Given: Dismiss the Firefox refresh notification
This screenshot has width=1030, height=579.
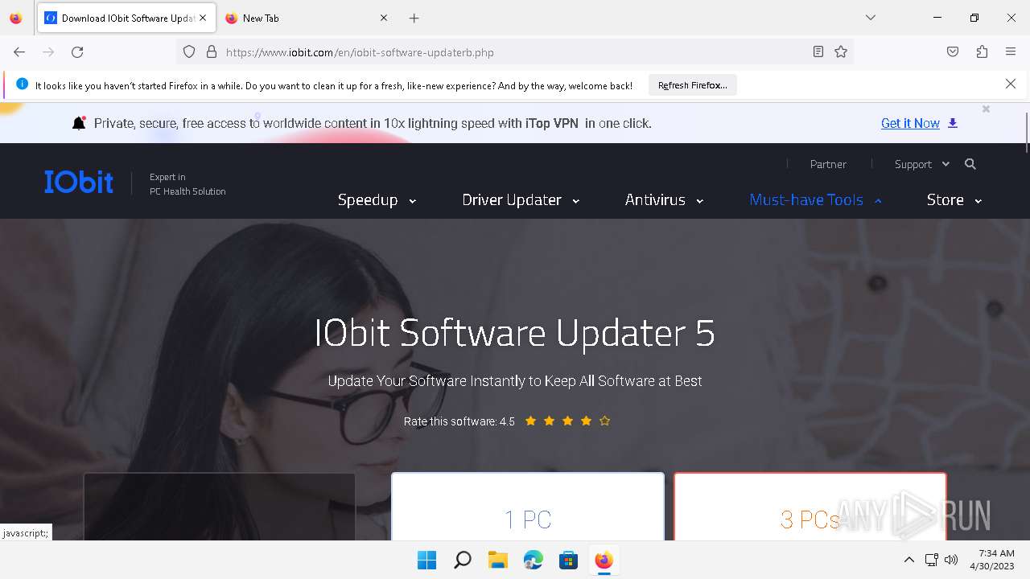Looking at the screenshot, I should [1011, 84].
